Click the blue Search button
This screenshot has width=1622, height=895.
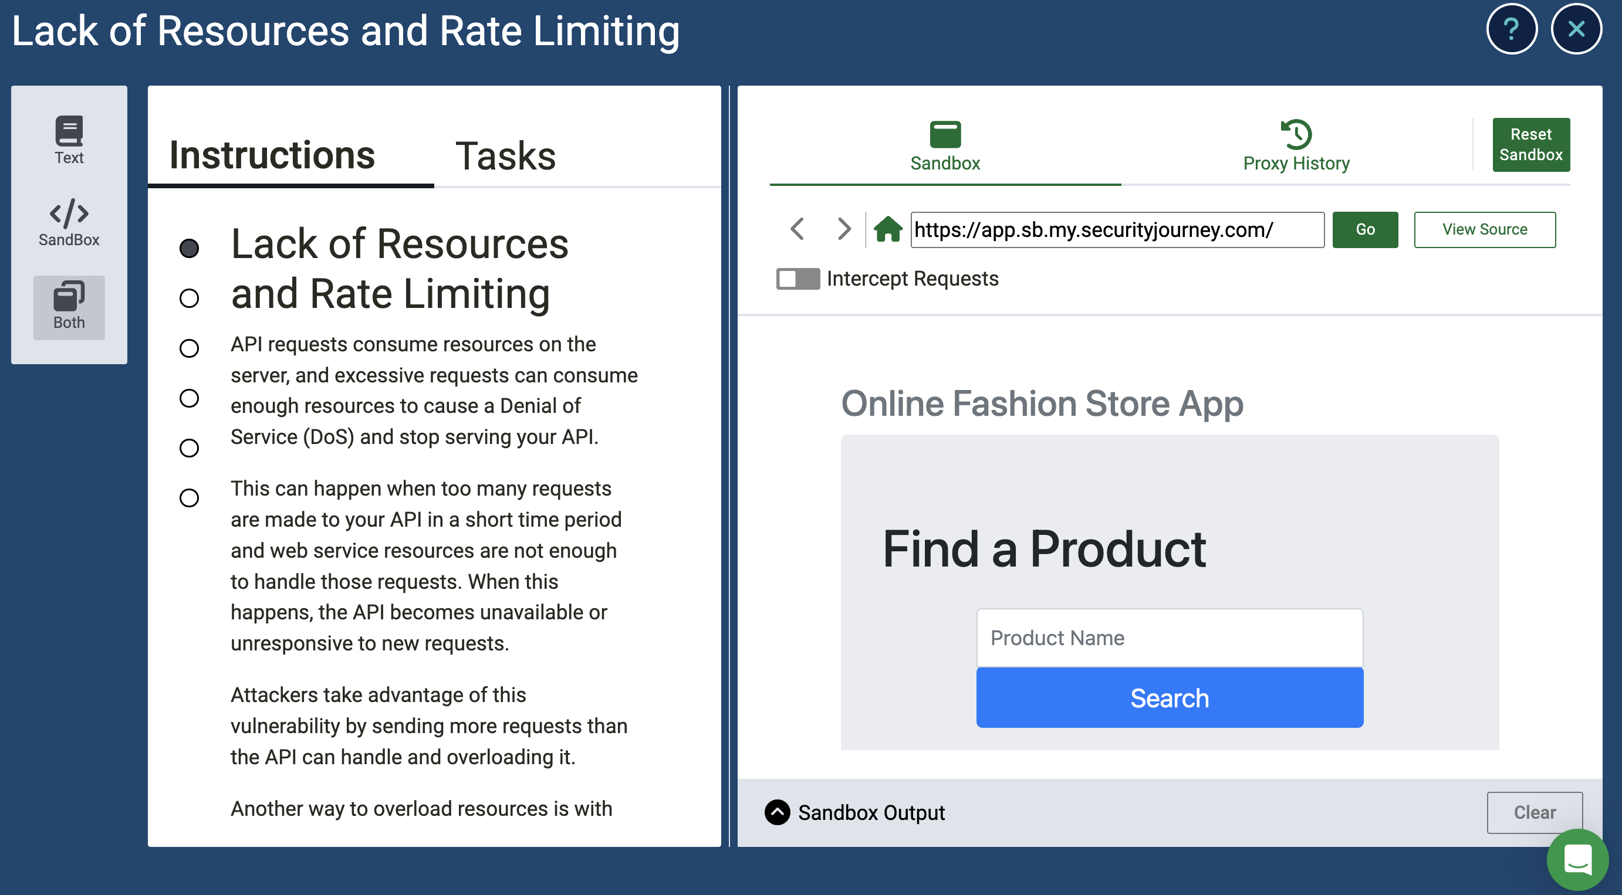tap(1170, 698)
